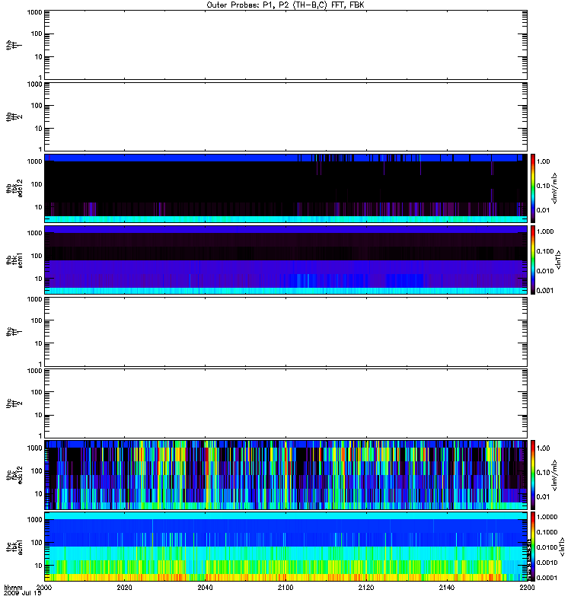
Task: Click inside the empty thc fff 2 panel
Action: [285, 403]
